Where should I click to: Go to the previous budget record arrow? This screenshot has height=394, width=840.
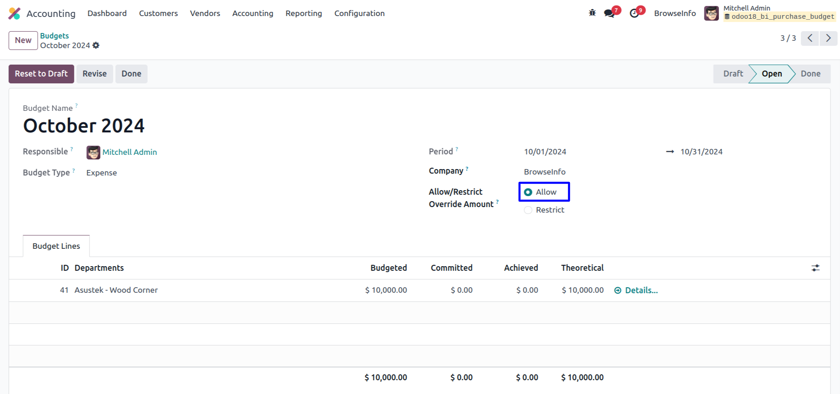[810, 38]
